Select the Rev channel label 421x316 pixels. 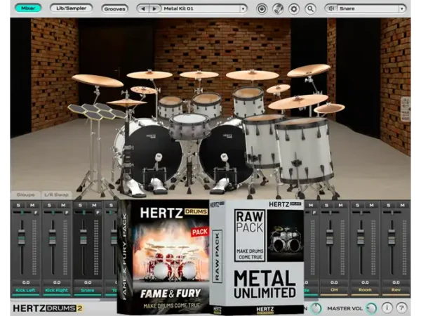tap(396, 290)
